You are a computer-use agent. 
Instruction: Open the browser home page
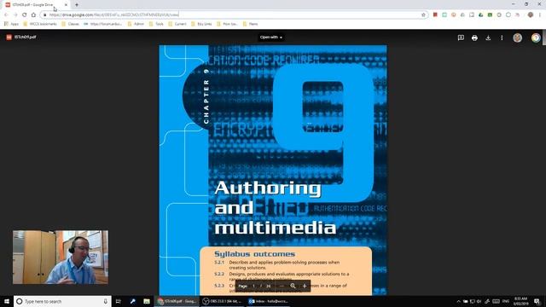click(33, 14)
